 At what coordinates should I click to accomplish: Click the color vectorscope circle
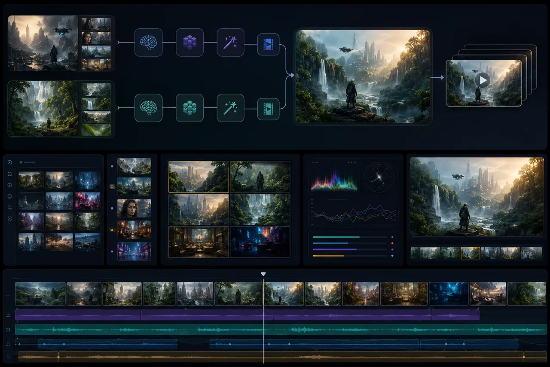click(x=379, y=177)
